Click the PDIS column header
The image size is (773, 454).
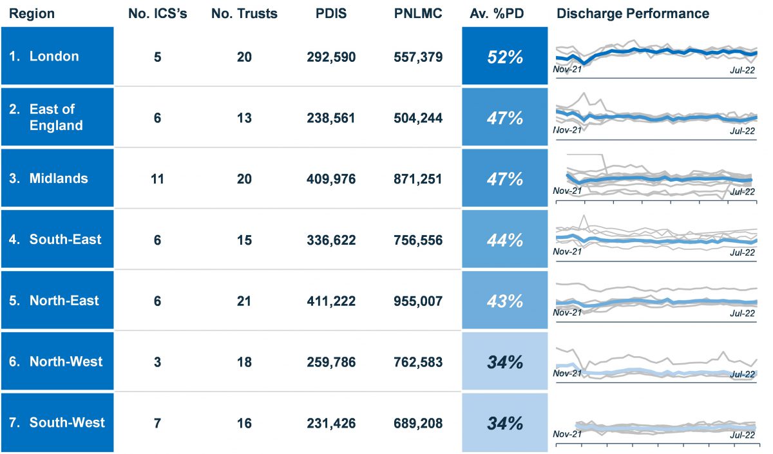coord(331,14)
